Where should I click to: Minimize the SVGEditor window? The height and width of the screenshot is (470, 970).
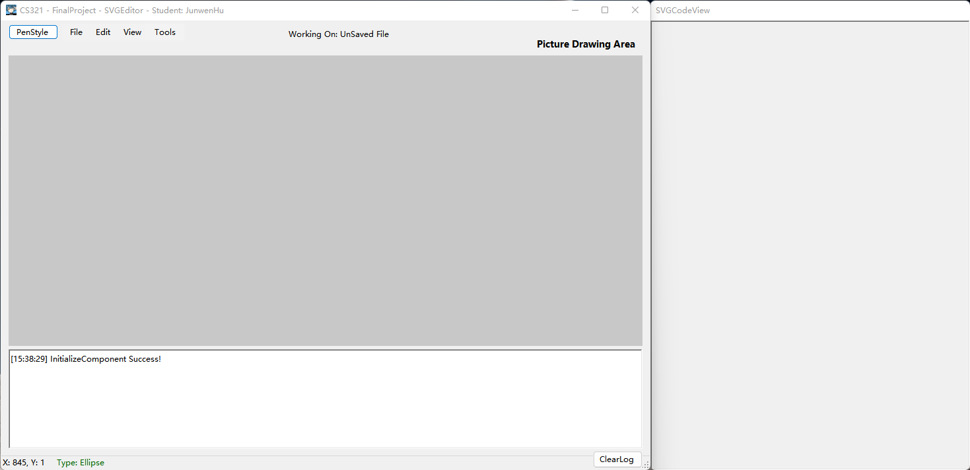575,10
